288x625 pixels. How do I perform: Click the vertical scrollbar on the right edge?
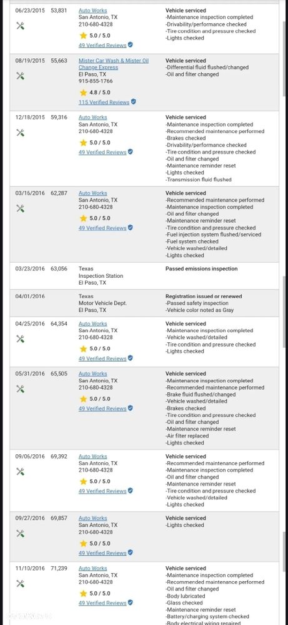pyautogui.click(x=284, y=313)
